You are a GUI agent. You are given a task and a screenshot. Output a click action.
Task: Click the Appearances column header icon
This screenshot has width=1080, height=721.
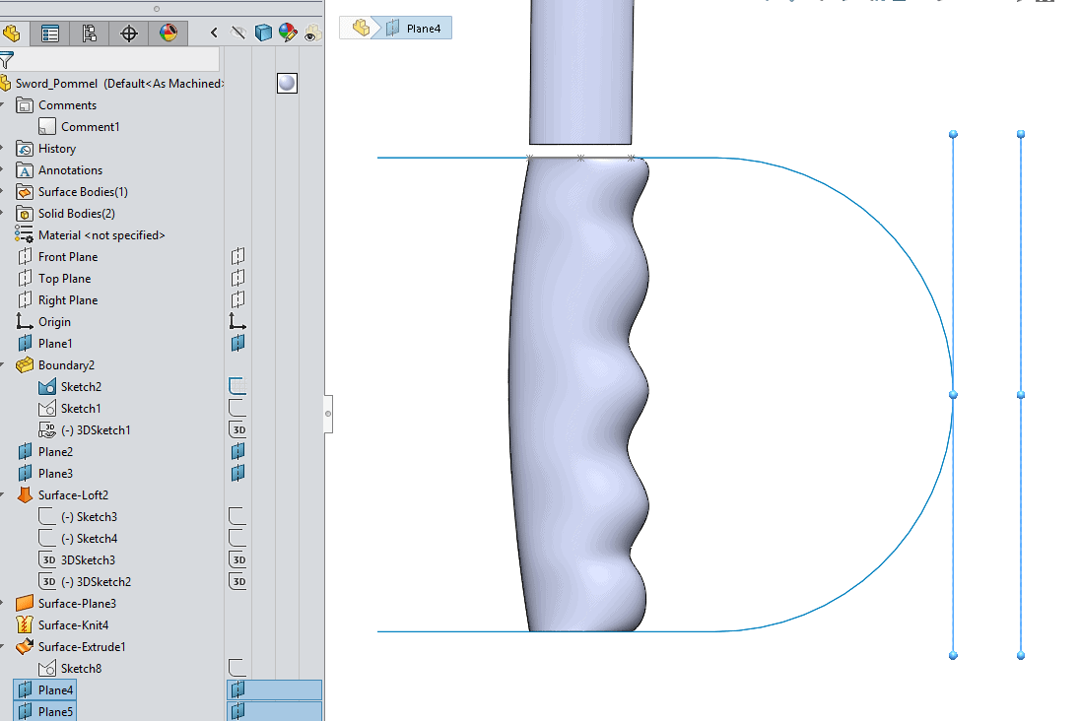pos(288,33)
